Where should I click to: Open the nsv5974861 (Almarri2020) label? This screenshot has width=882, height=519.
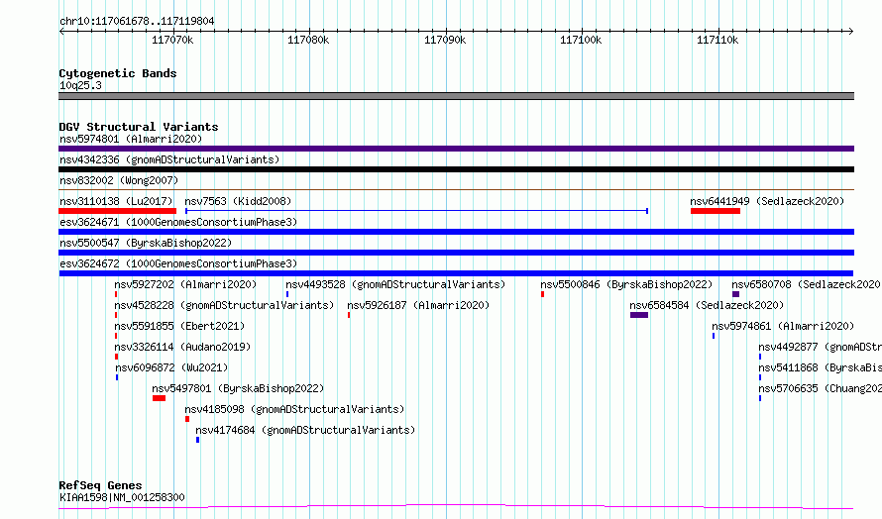pyautogui.click(x=783, y=326)
